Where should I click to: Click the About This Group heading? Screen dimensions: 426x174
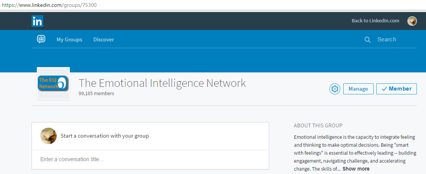[x=318, y=125]
